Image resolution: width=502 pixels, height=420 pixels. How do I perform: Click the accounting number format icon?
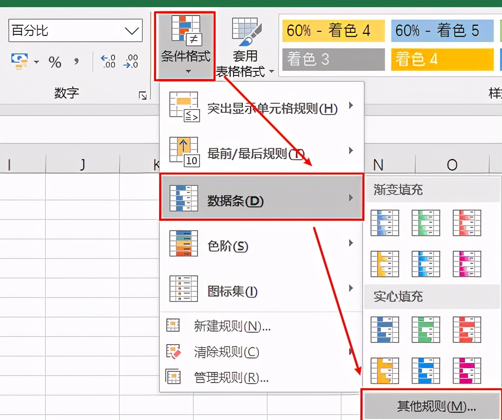pos(20,61)
